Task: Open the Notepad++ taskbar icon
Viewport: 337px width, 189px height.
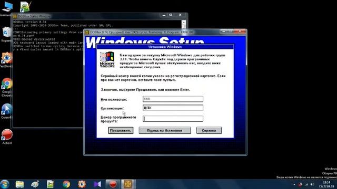Action: 51,184
